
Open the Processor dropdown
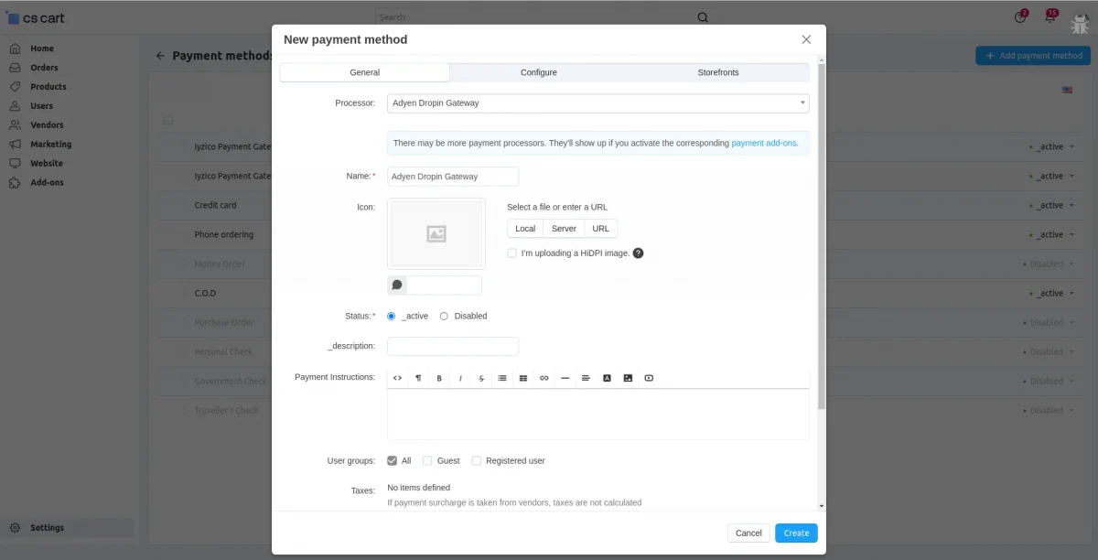tap(598, 103)
